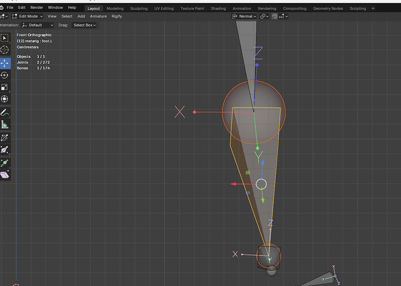The height and width of the screenshot is (286, 401).
Task: Select the Select Box tool icon
Action: (5, 38)
